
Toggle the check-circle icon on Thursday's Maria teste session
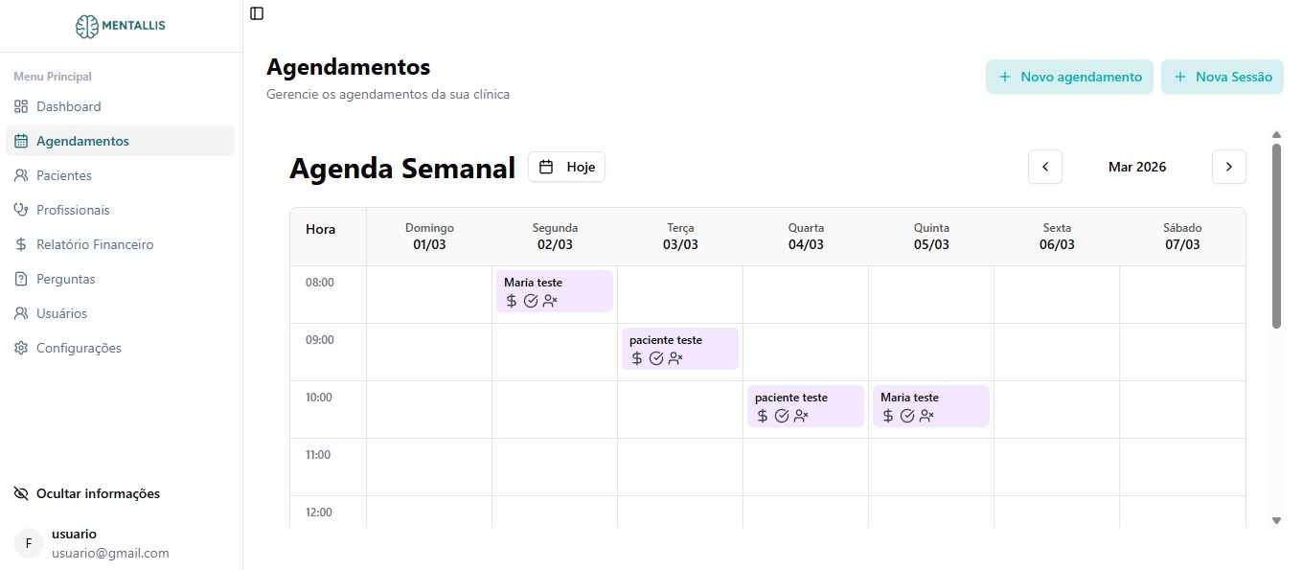click(x=906, y=416)
